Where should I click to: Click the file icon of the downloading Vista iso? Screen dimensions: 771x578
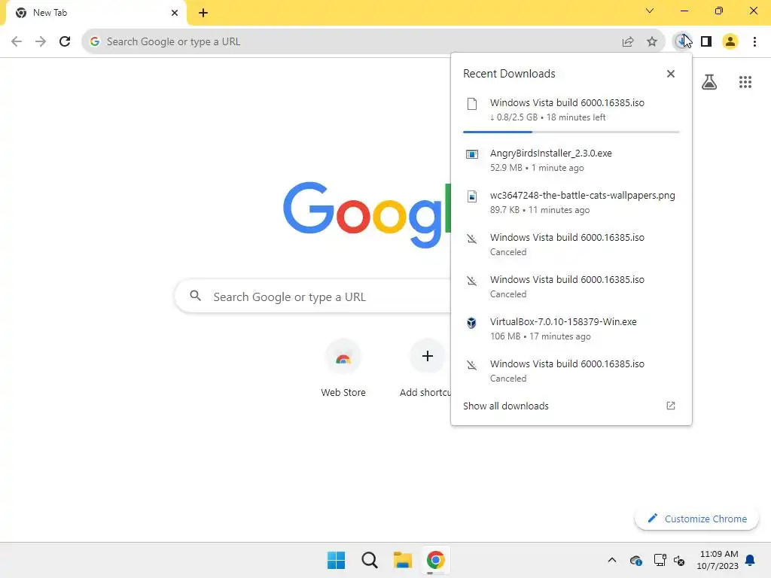[472, 104]
